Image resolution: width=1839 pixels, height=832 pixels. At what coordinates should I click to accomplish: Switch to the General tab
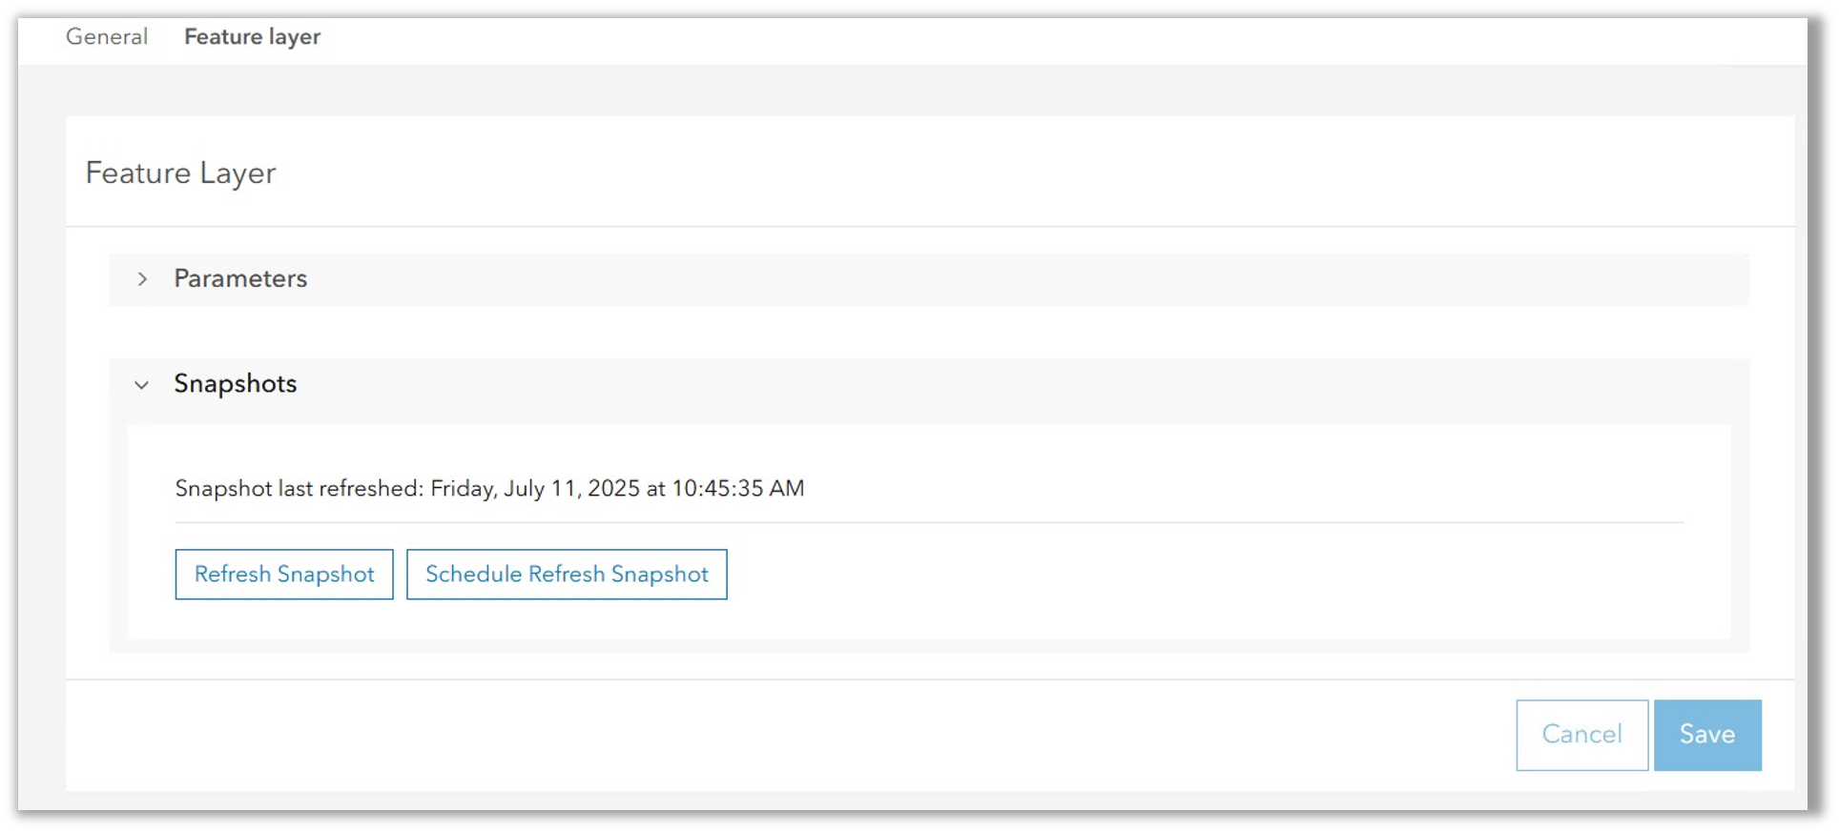(x=107, y=36)
